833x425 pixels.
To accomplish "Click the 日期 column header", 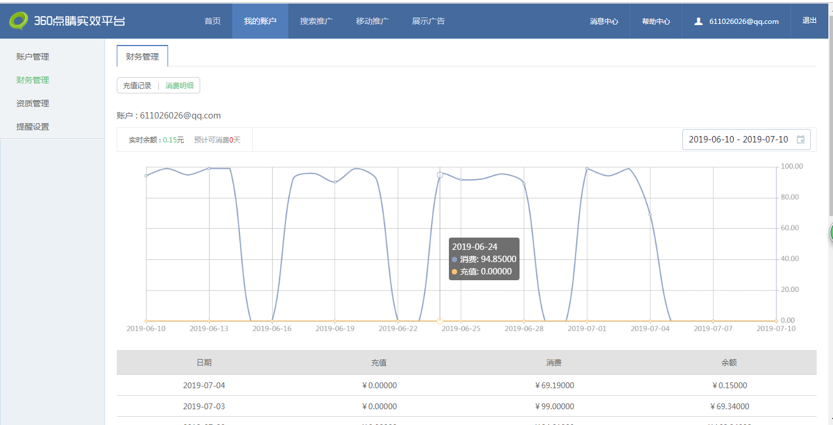I will point(204,363).
